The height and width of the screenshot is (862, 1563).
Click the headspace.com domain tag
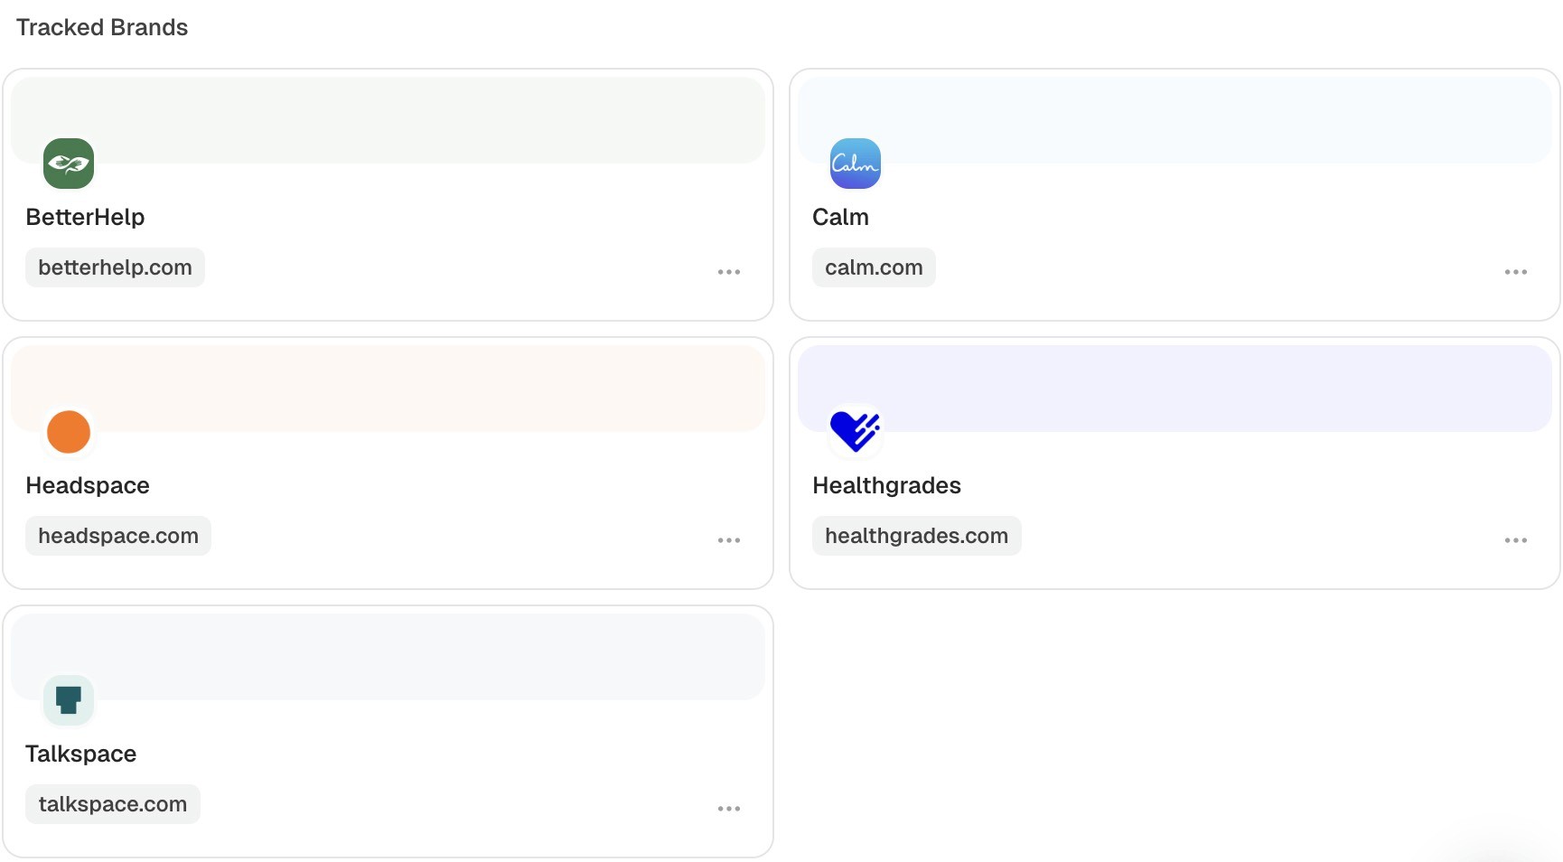tap(118, 536)
